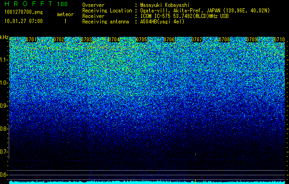Select the ICOM IC-575 receiver details
The width and height of the screenshot is (289, 184).
[x=185, y=16]
